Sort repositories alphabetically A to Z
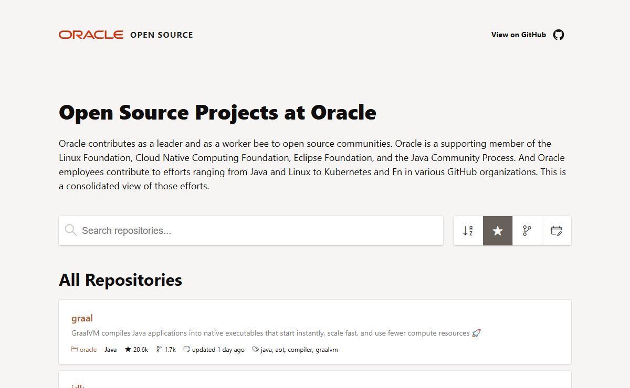The image size is (630, 388). click(x=468, y=231)
